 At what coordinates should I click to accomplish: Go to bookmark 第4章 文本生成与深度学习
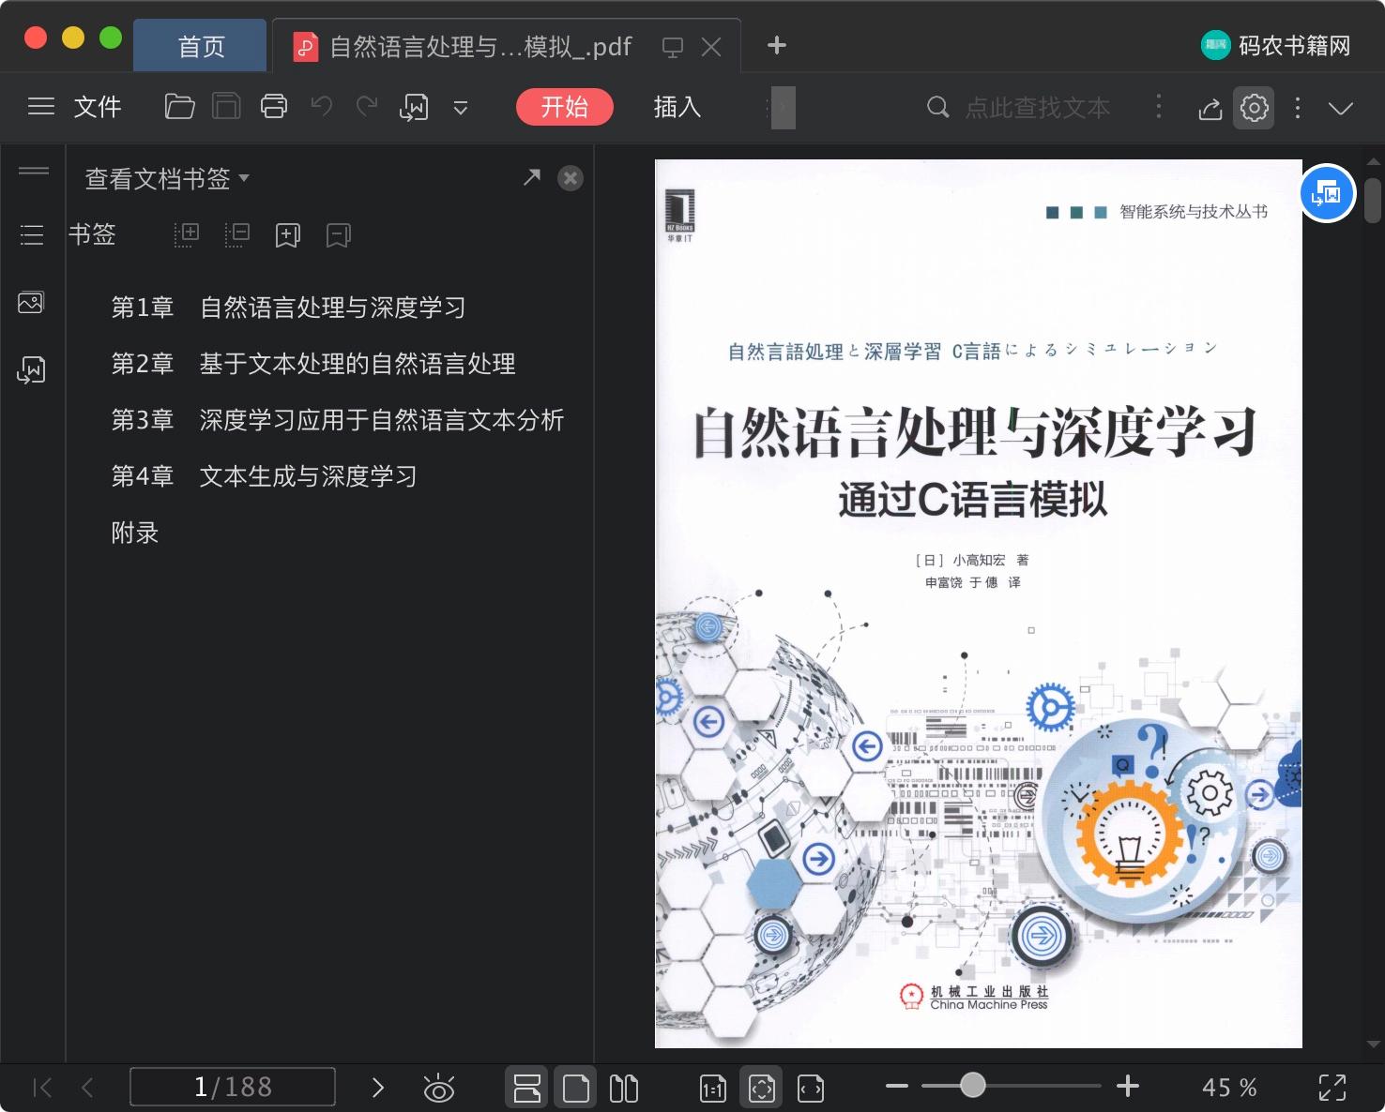(265, 476)
